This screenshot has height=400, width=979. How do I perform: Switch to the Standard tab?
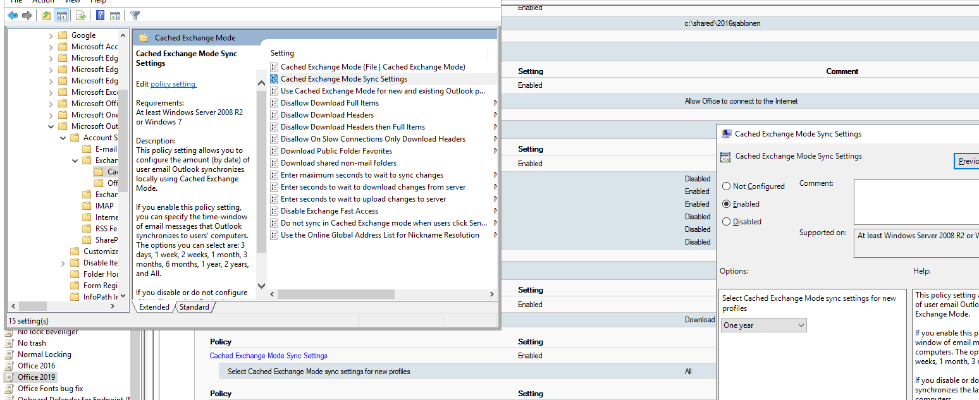coord(194,307)
